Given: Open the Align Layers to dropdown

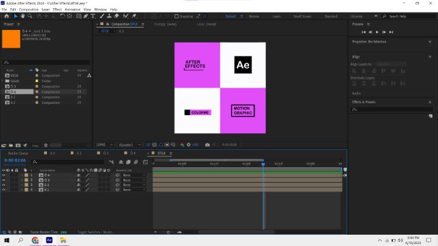Looking at the screenshot, I should (x=390, y=64).
